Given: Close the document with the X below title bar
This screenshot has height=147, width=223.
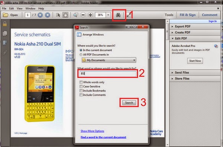Looking at the screenshot, I should point(218,9).
